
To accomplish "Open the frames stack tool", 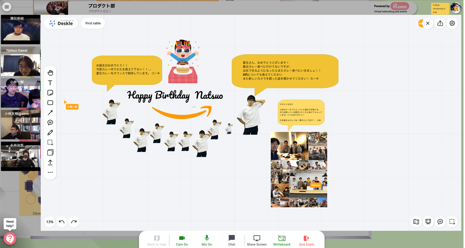I will point(50,152).
